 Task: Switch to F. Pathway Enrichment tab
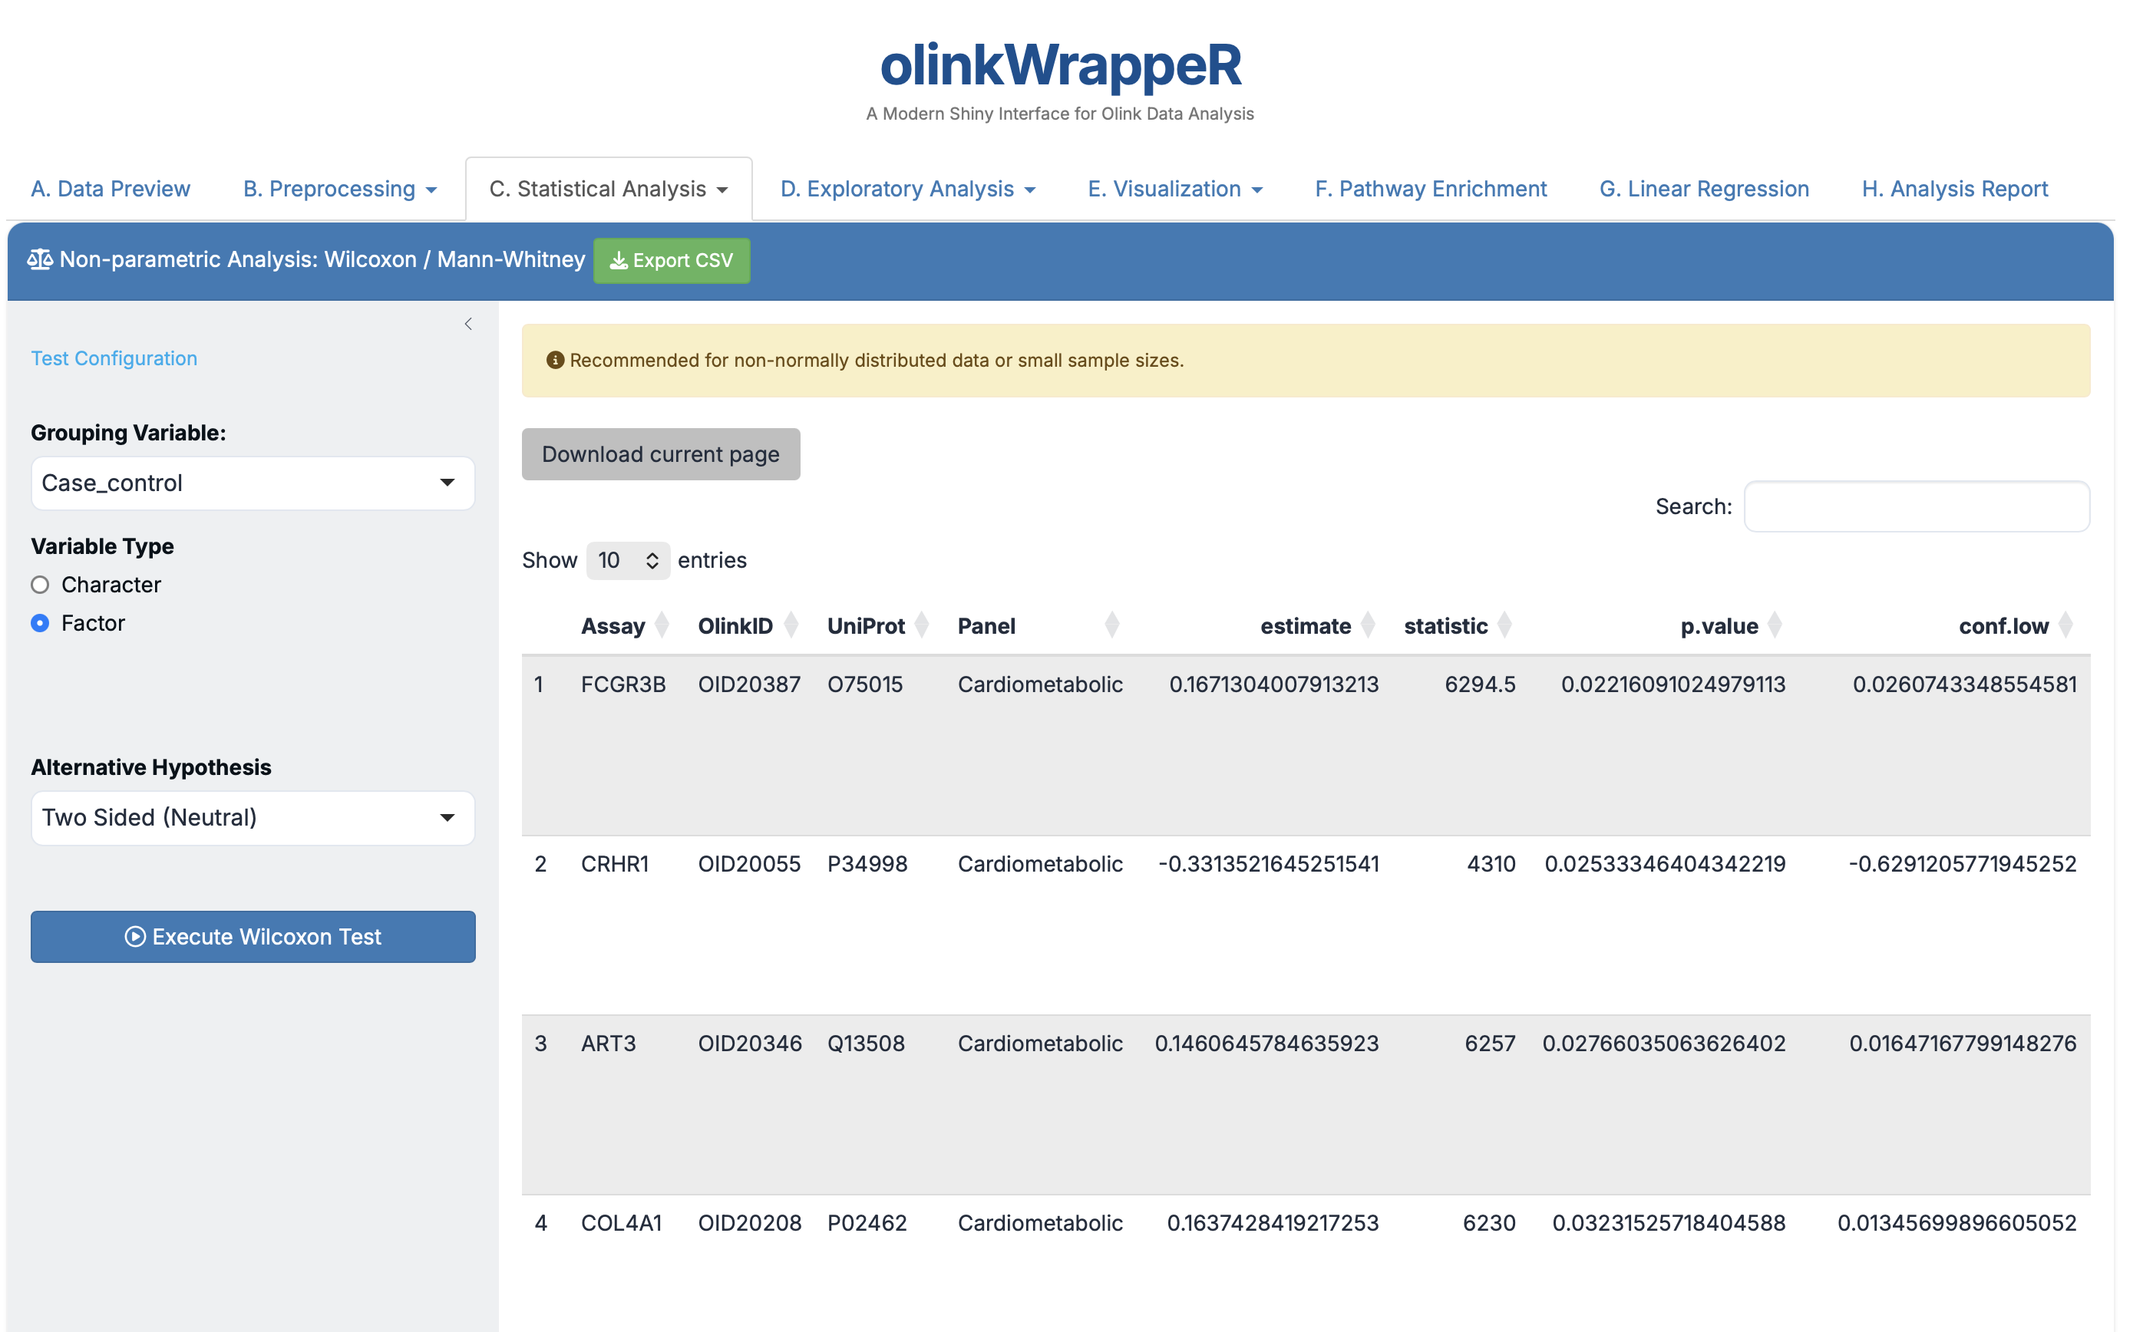click(1430, 189)
